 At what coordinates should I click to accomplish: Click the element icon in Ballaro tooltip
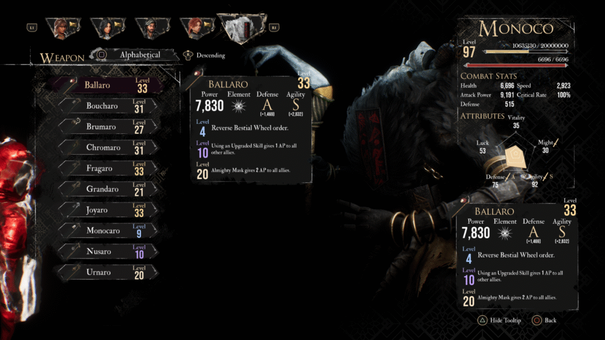pos(239,106)
